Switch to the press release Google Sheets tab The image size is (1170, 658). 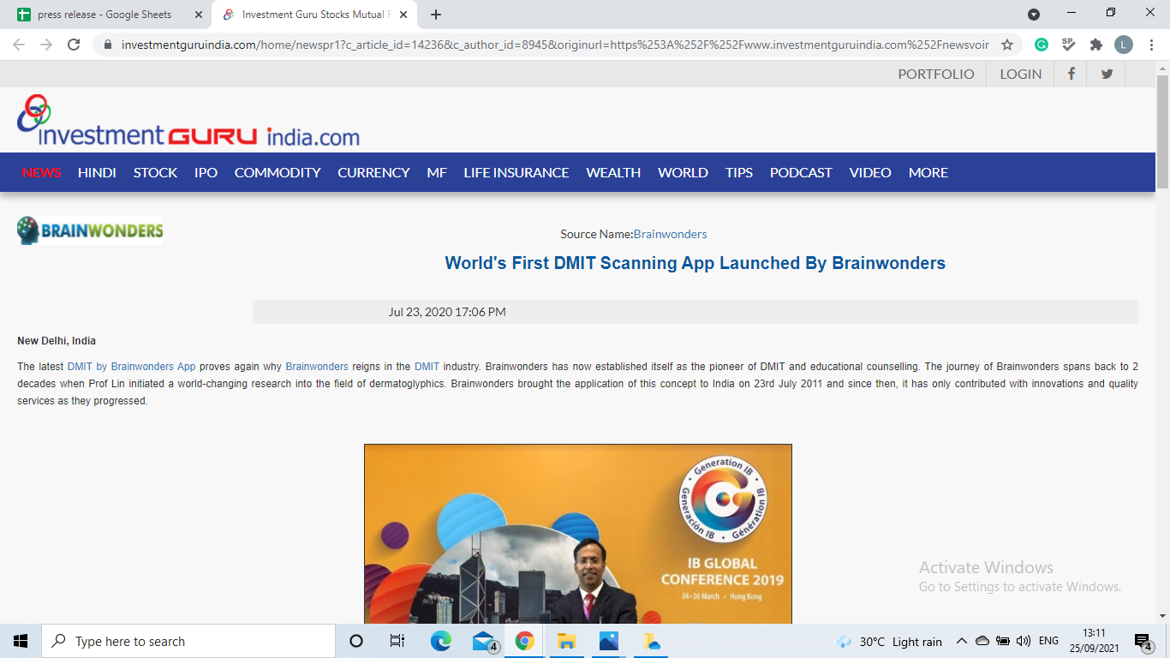pyautogui.click(x=104, y=15)
